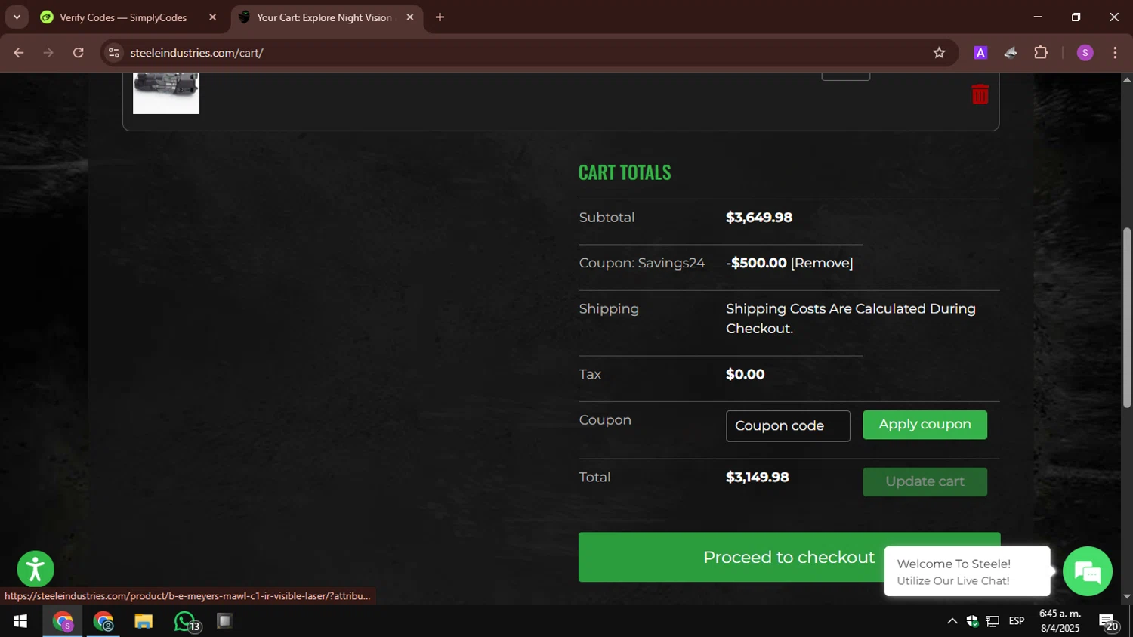Close the Your Cart tab
The height and width of the screenshot is (637, 1133).
coord(410,17)
